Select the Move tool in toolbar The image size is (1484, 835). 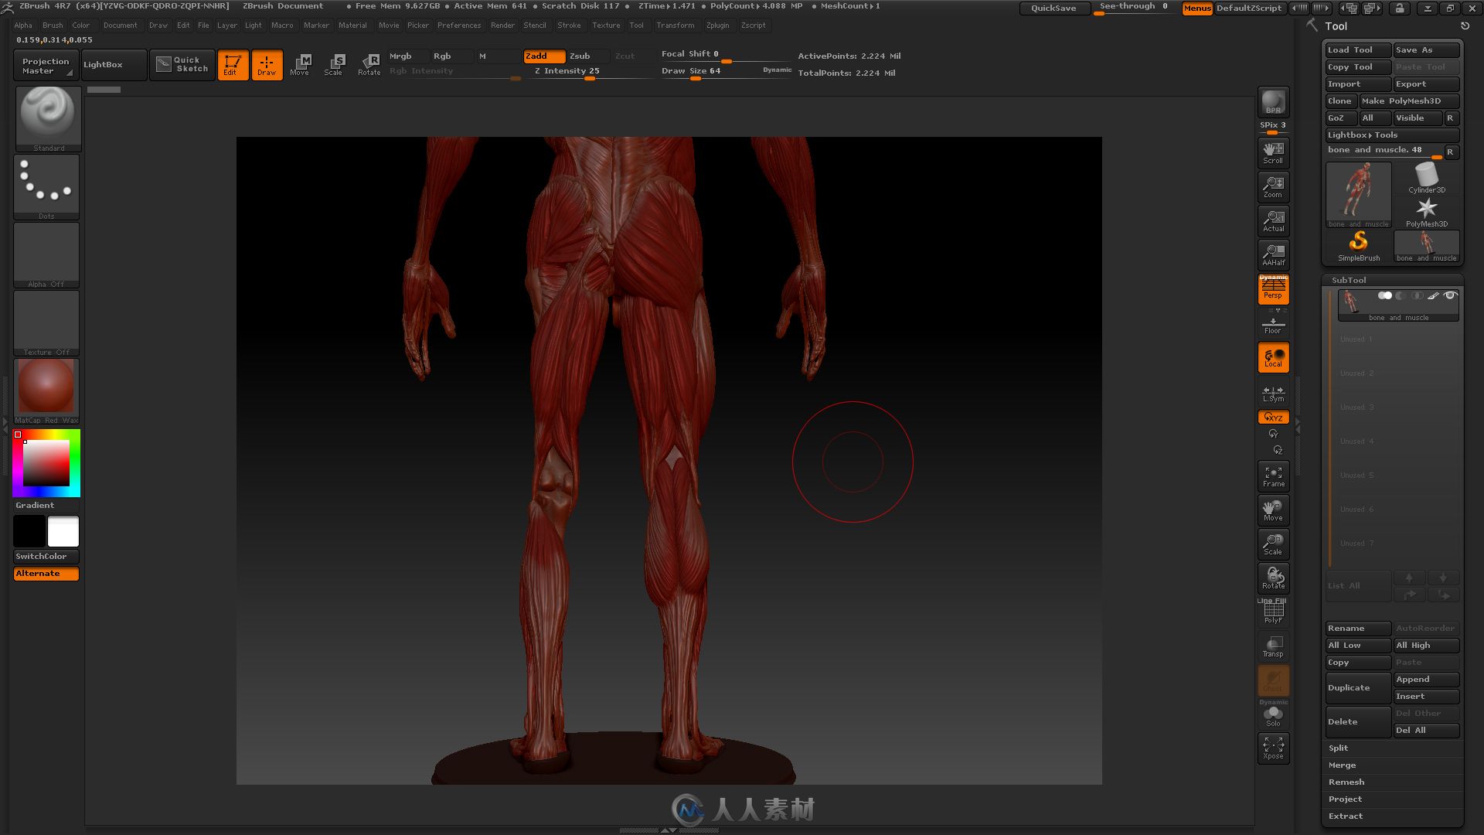(300, 63)
